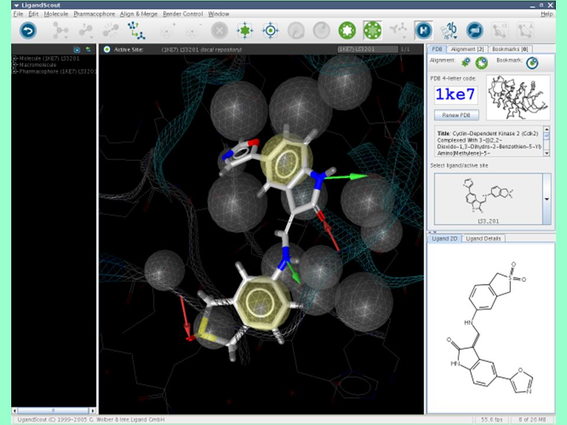This screenshot has width=567, height=425.
Task: Open the ligand/active site selection dropdown
Action: click(x=546, y=199)
